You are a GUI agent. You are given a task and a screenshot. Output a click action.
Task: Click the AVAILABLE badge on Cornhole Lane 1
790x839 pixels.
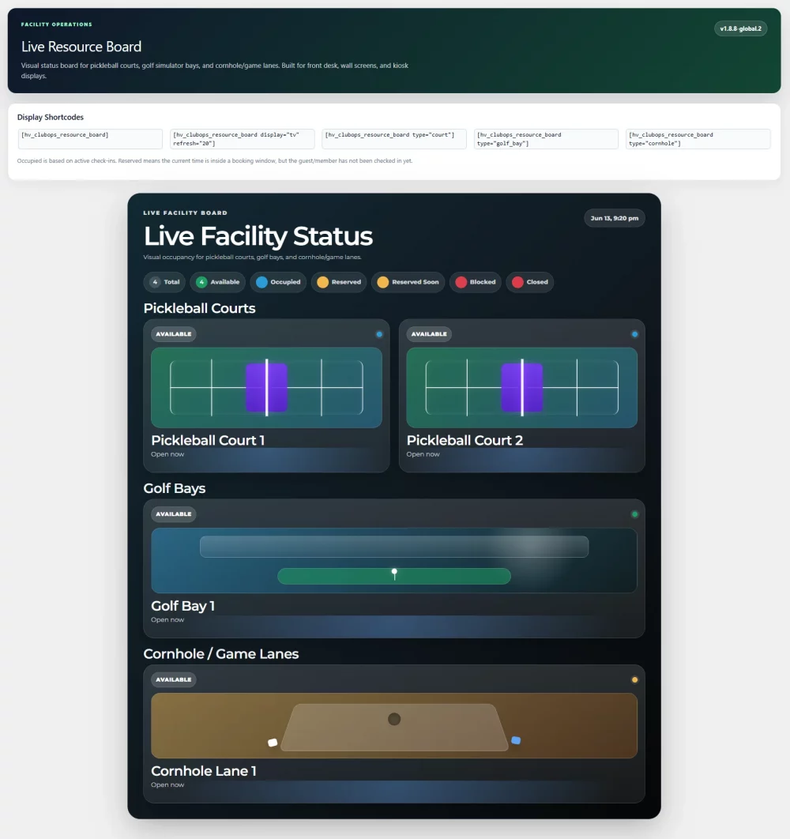[174, 679]
